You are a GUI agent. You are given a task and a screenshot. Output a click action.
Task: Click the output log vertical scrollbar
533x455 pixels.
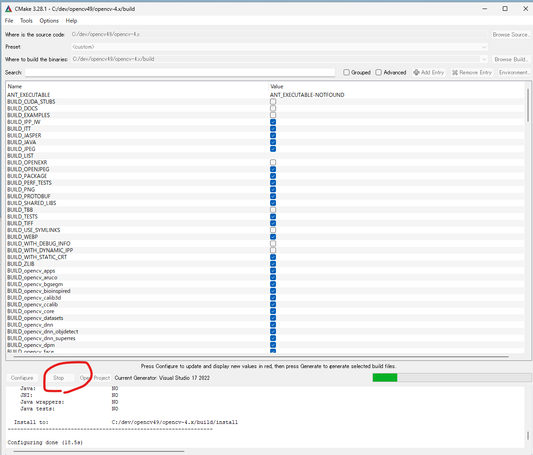pyautogui.click(x=528, y=435)
